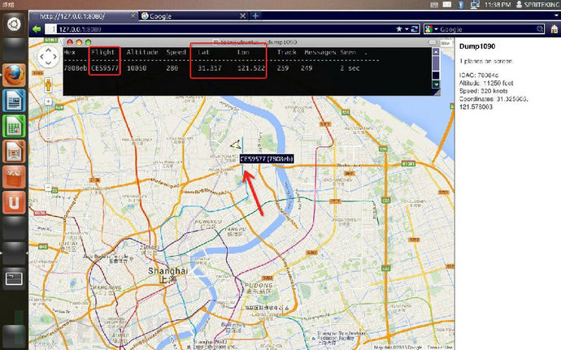Go to the browser home page
This screenshot has height=350, width=561.
[x=554, y=29]
